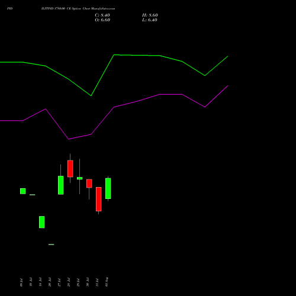Click the opening value 'O: 6.60'
Screen dimensions: 296x296
102,20
